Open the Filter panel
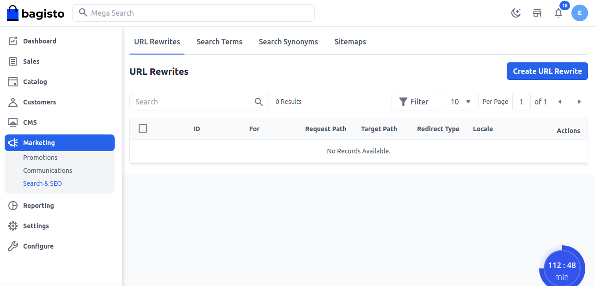This screenshot has width=595, height=286. [x=415, y=102]
